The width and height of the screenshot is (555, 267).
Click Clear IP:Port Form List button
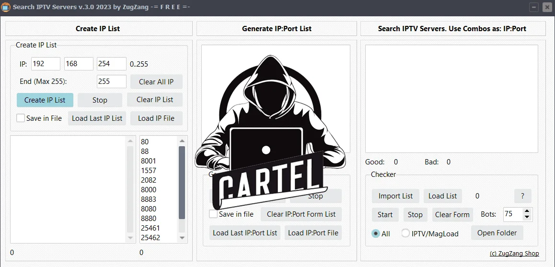tap(301, 214)
